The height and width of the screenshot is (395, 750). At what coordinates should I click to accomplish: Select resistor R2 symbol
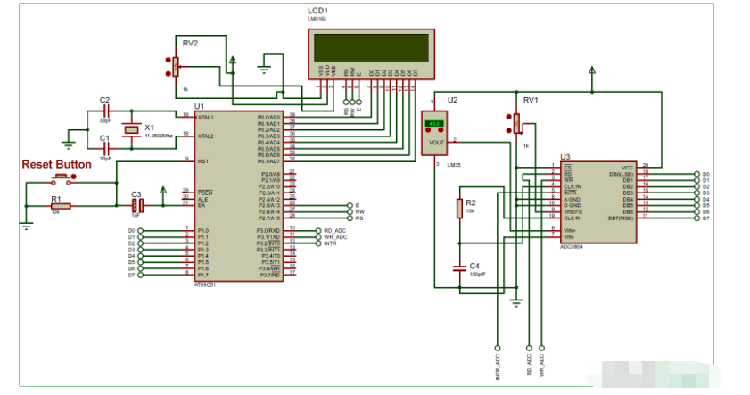point(459,209)
